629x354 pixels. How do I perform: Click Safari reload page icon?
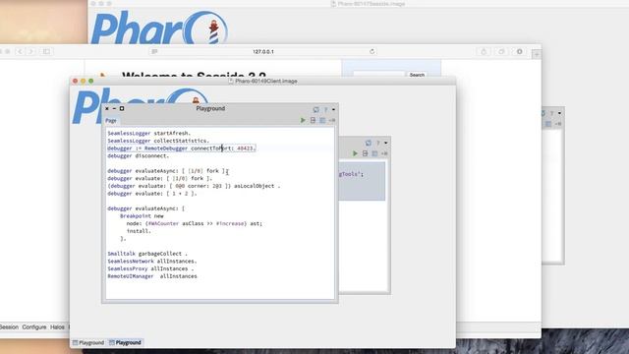click(372, 51)
